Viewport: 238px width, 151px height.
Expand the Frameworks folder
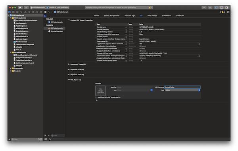[10, 69]
